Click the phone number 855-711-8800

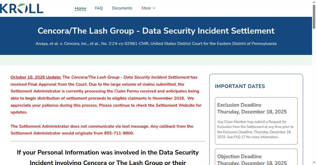(x=119, y=133)
